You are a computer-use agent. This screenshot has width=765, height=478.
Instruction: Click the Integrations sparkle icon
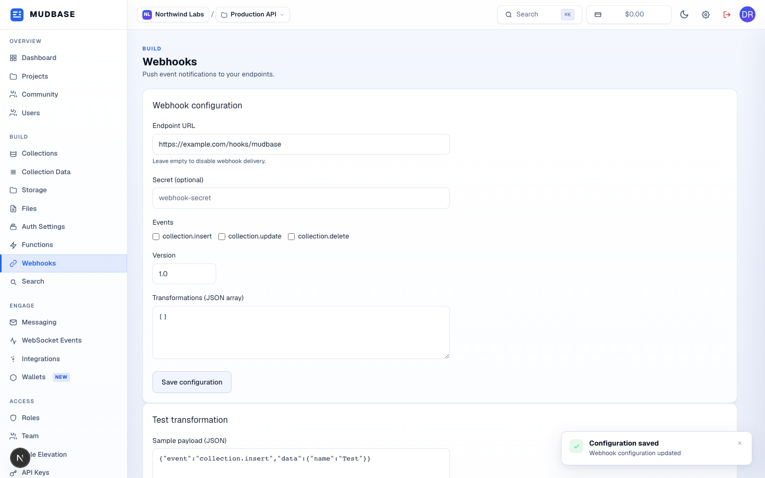[x=13, y=359]
